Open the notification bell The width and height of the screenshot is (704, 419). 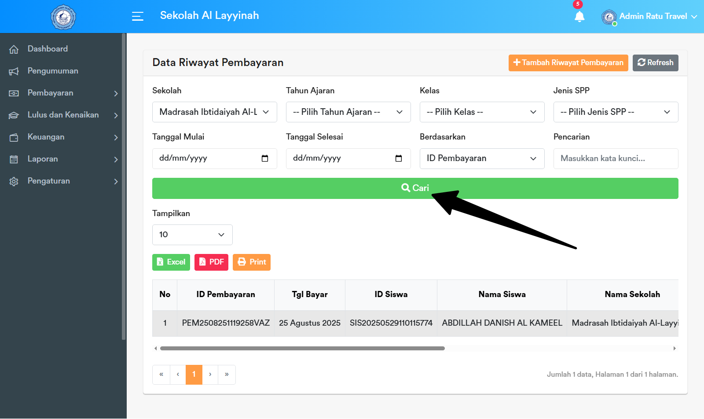579,17
